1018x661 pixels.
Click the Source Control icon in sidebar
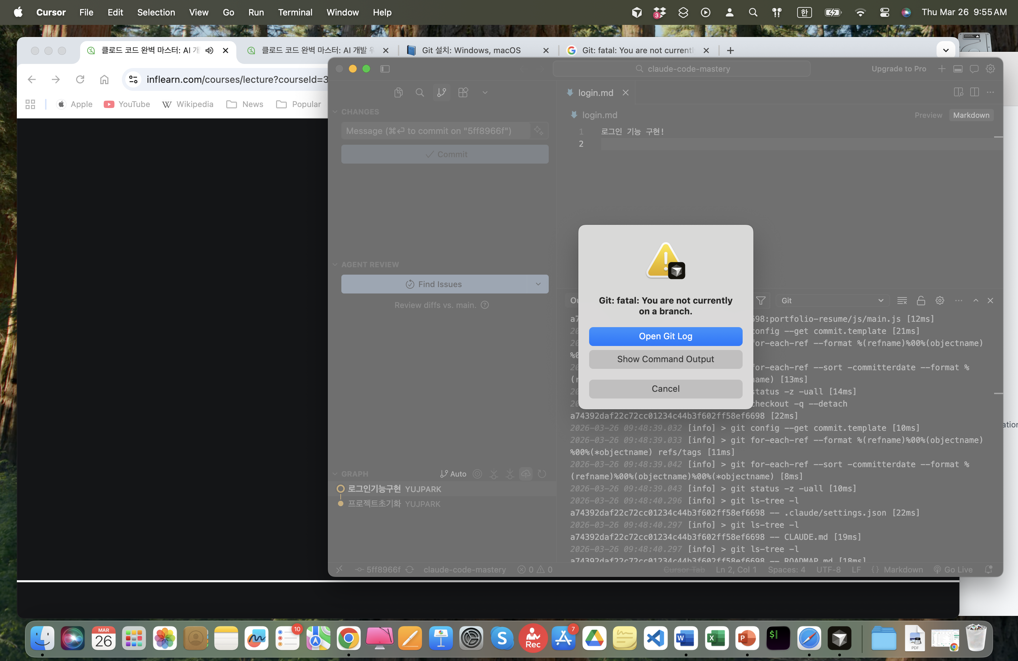[x=441, y=92]
